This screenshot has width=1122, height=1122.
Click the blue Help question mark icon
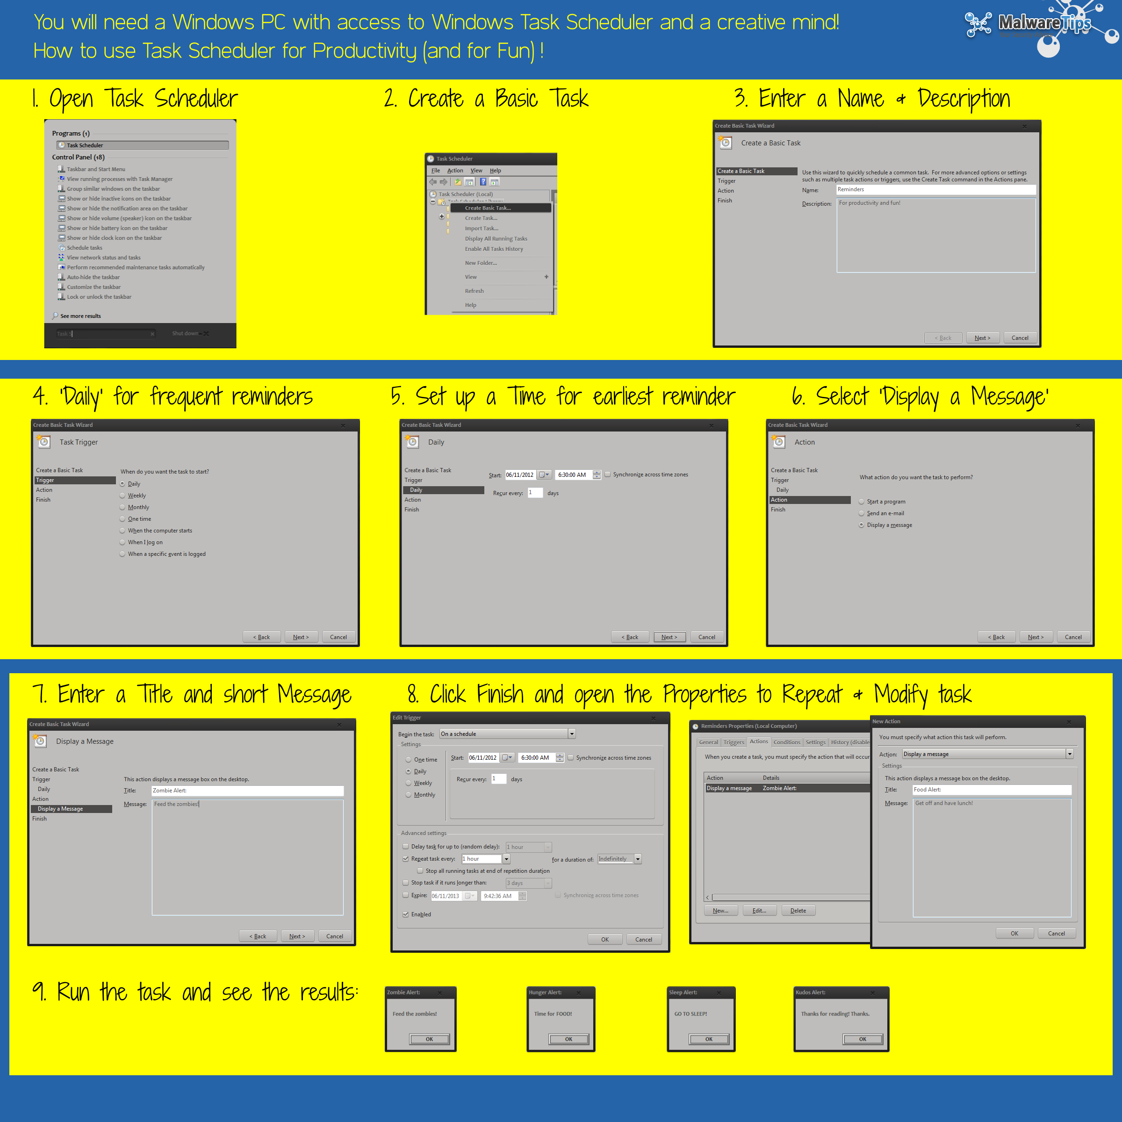[482, 182]
